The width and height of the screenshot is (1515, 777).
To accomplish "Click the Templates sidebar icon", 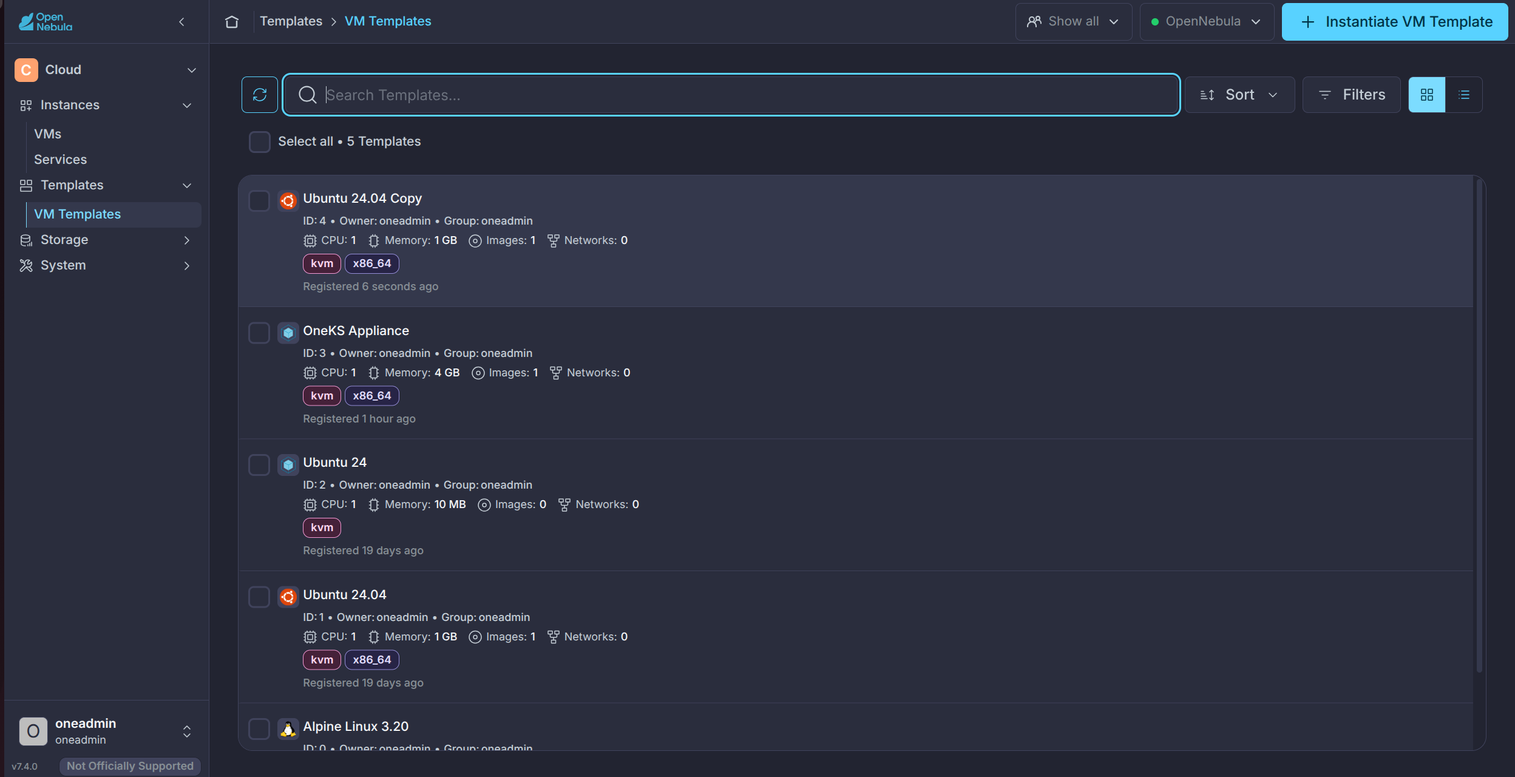I will 25,185.
